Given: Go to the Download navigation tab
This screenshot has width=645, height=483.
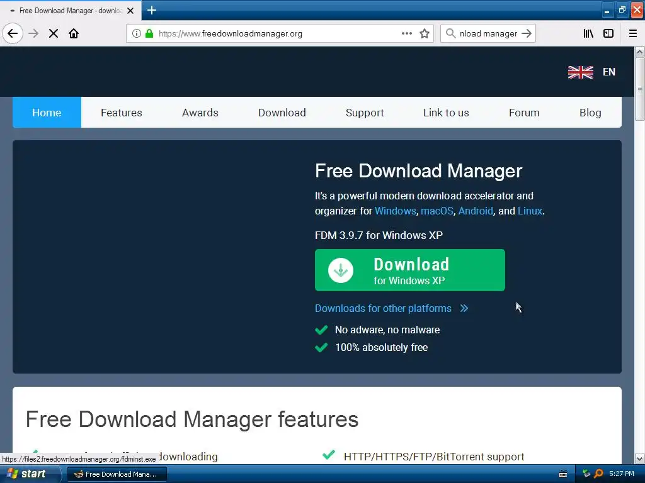Looking at the screenshot, I should (282, 113).
